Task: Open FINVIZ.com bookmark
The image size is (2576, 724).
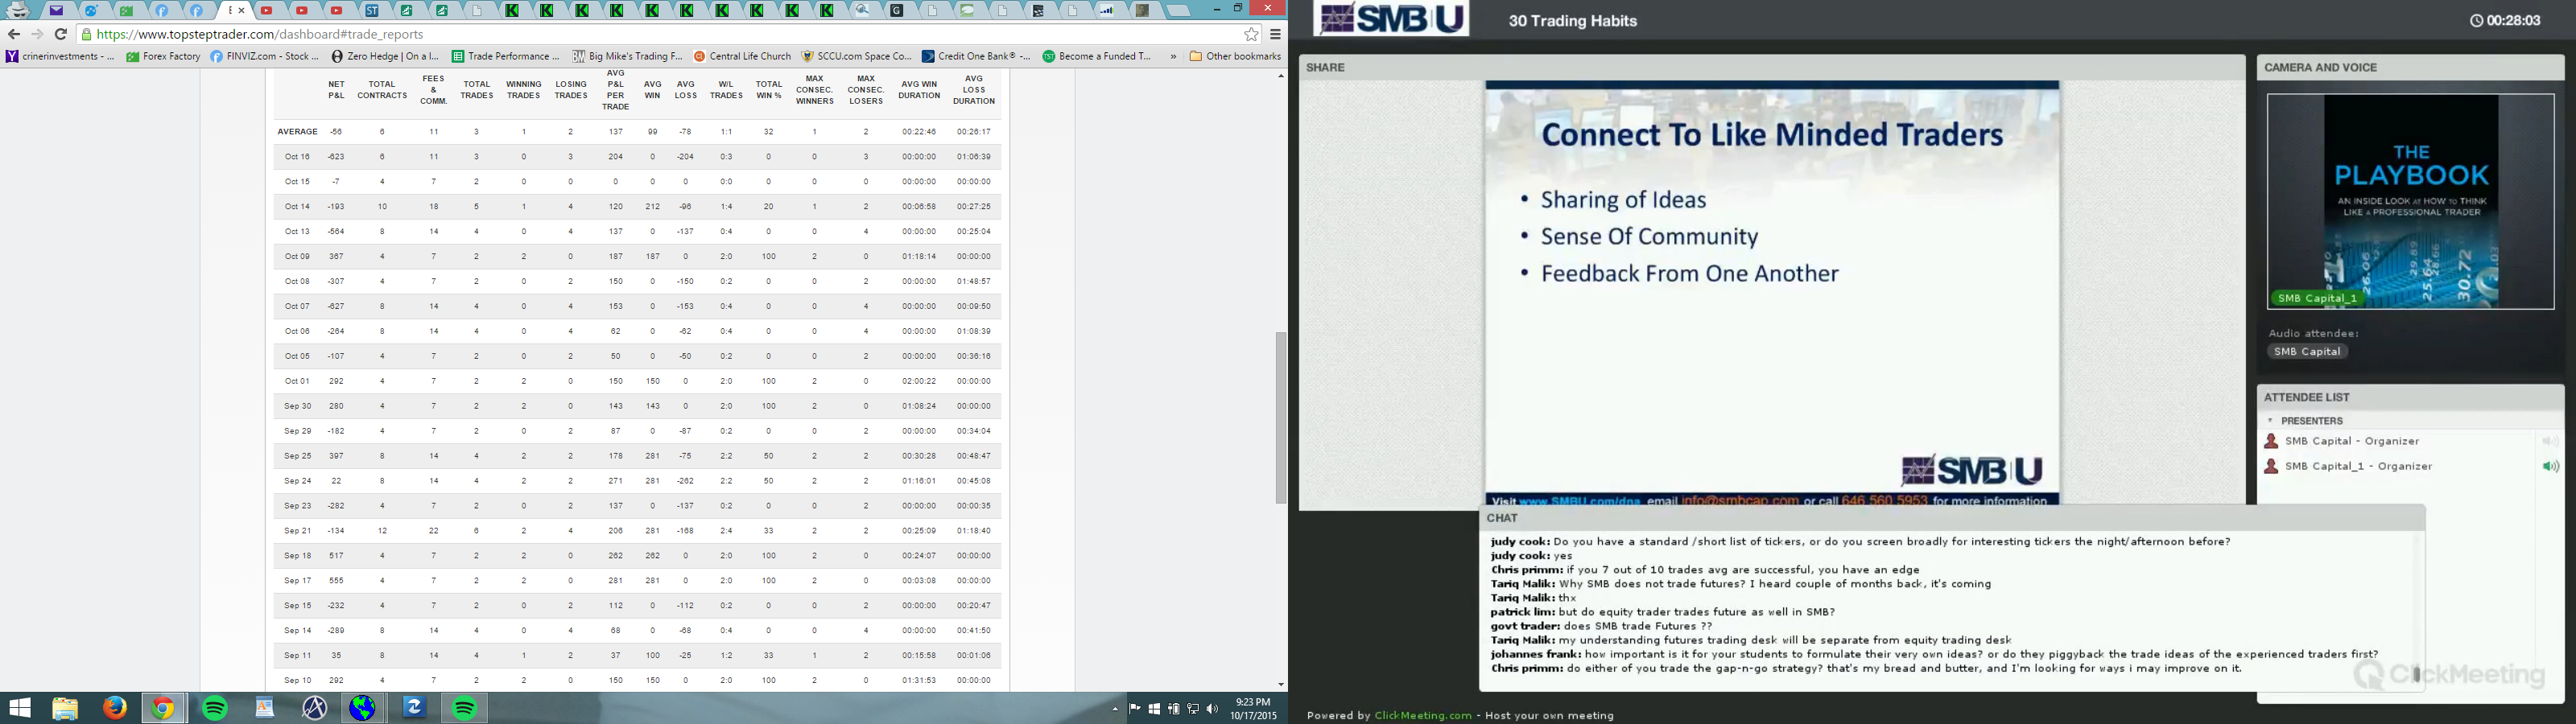Action: [266, 56]
